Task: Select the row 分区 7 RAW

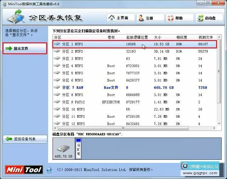Action: (x=135, y=88)
